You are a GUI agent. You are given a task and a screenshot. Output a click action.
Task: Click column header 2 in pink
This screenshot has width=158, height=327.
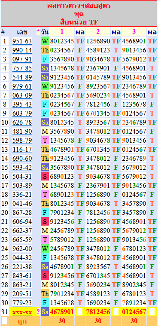98,32
